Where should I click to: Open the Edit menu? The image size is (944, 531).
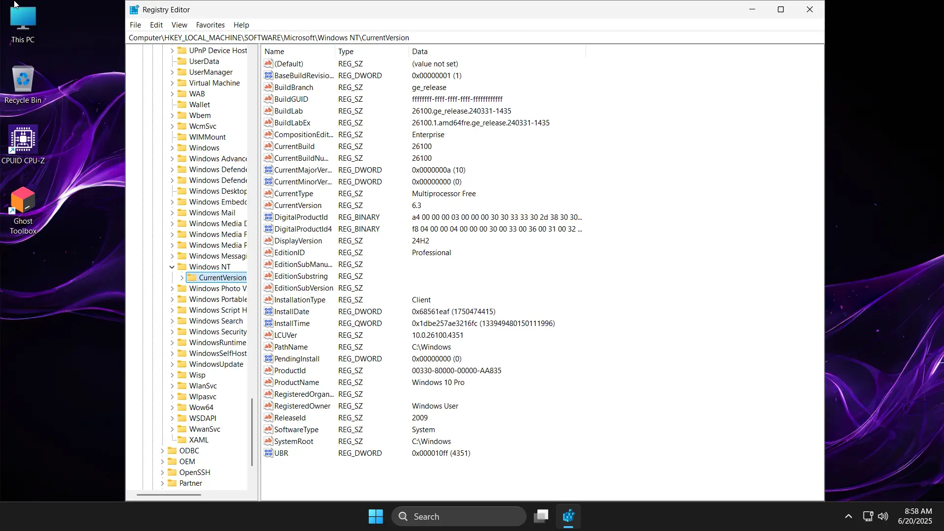click(x=156, y=25)
